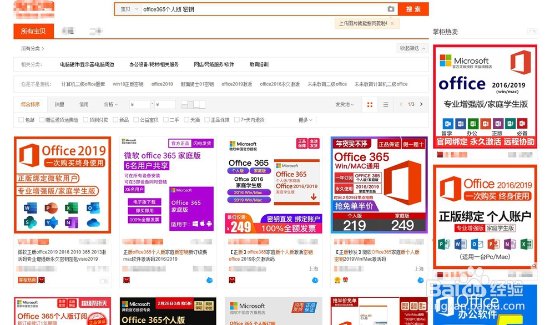Image resolution: width=555 pixels, height=325 pixels.
Task: Click Wangwang chat icon under office365个人版家庭版密钥 item
Action: pos(210,280)
